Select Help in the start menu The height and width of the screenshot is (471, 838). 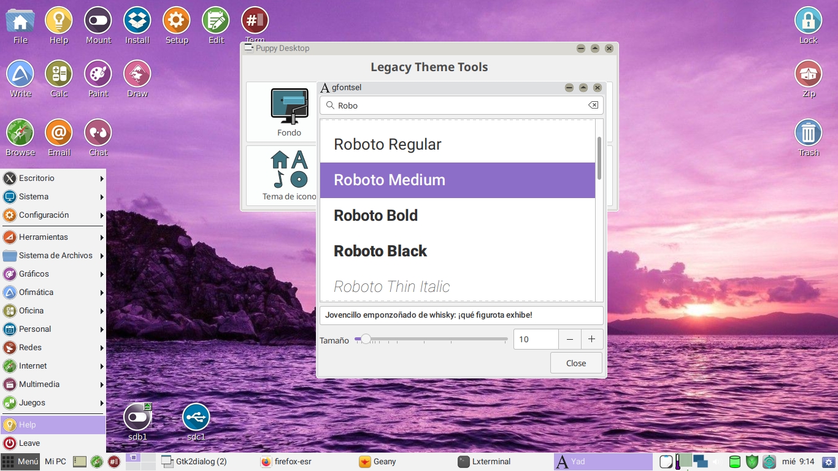[x=53, y=425]
